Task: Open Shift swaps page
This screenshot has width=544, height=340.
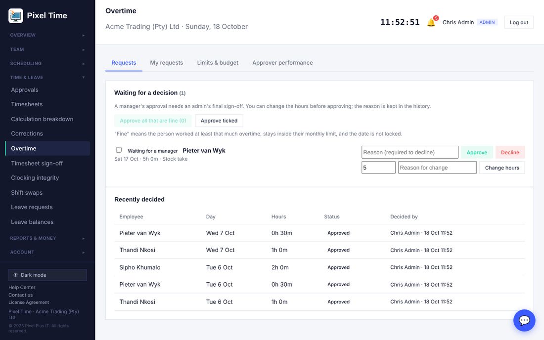Action: coord(47,193)
